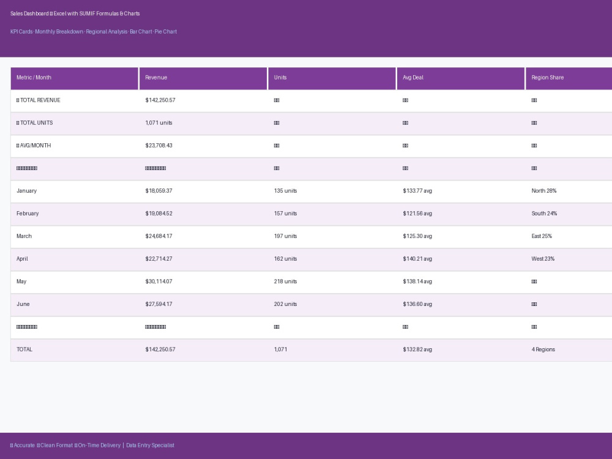This screenshot has height=459, width=612.
Task: Click the $121.56 avg cell
Action: tap(461, 214)
